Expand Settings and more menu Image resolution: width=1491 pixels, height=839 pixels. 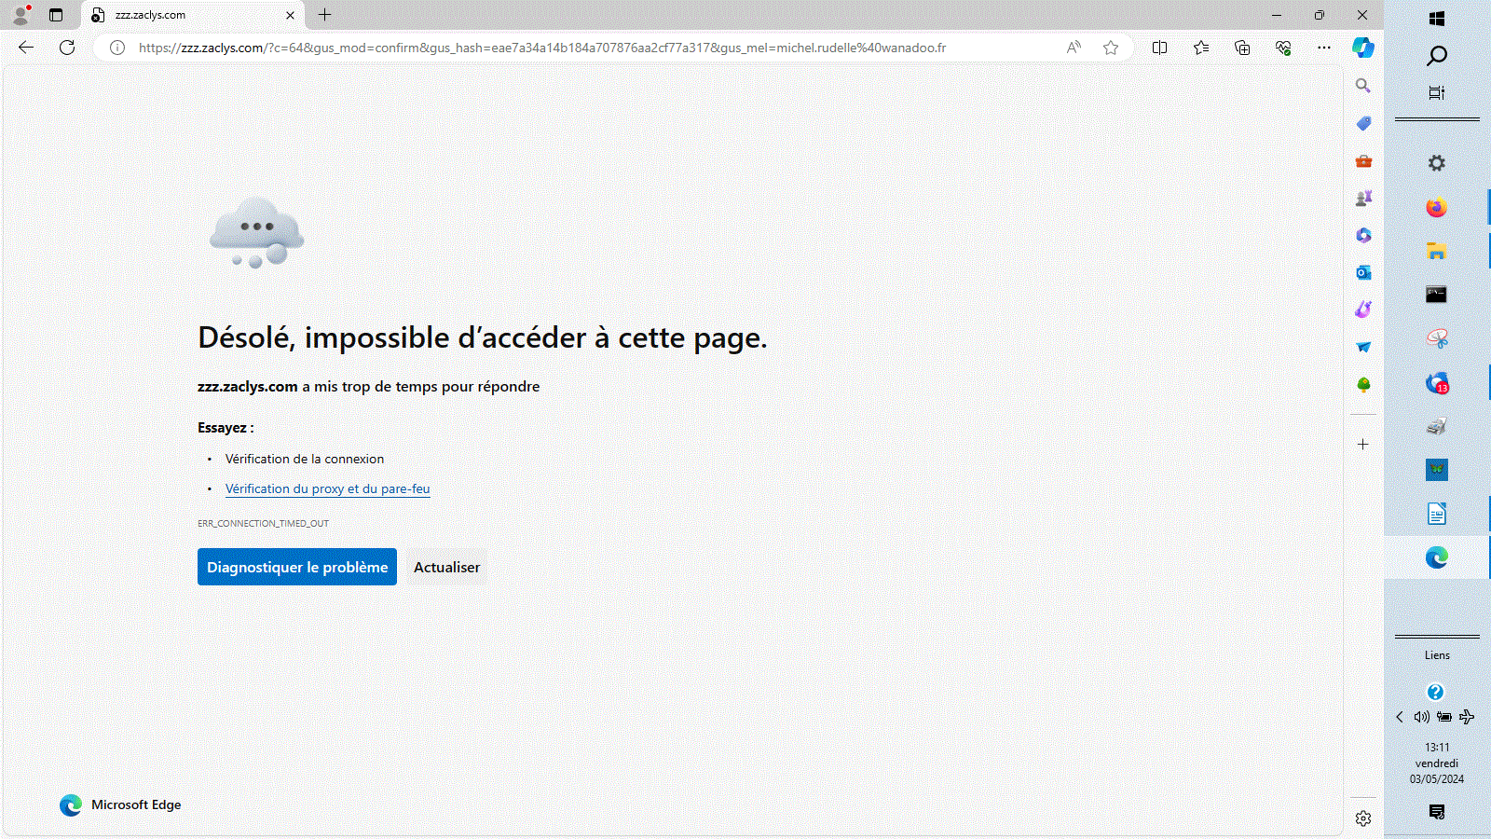click(1324, 48)
